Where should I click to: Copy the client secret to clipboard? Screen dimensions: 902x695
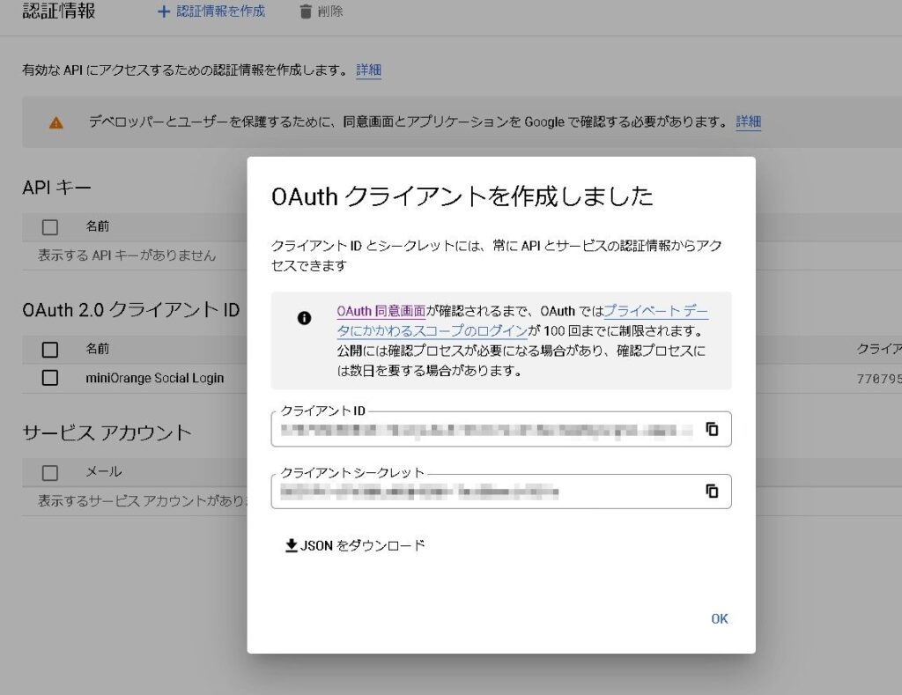tap(712, 492)
